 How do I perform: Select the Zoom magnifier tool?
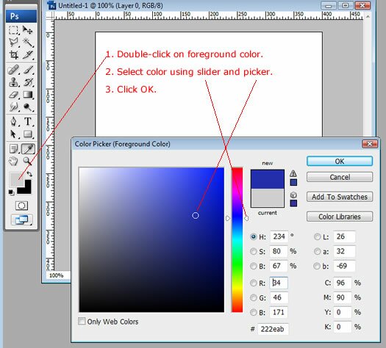point(28,162)
